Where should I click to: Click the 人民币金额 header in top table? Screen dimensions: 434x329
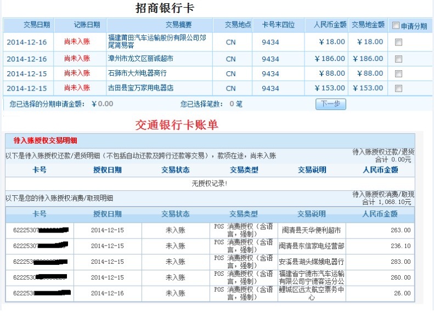pos(330,25)
